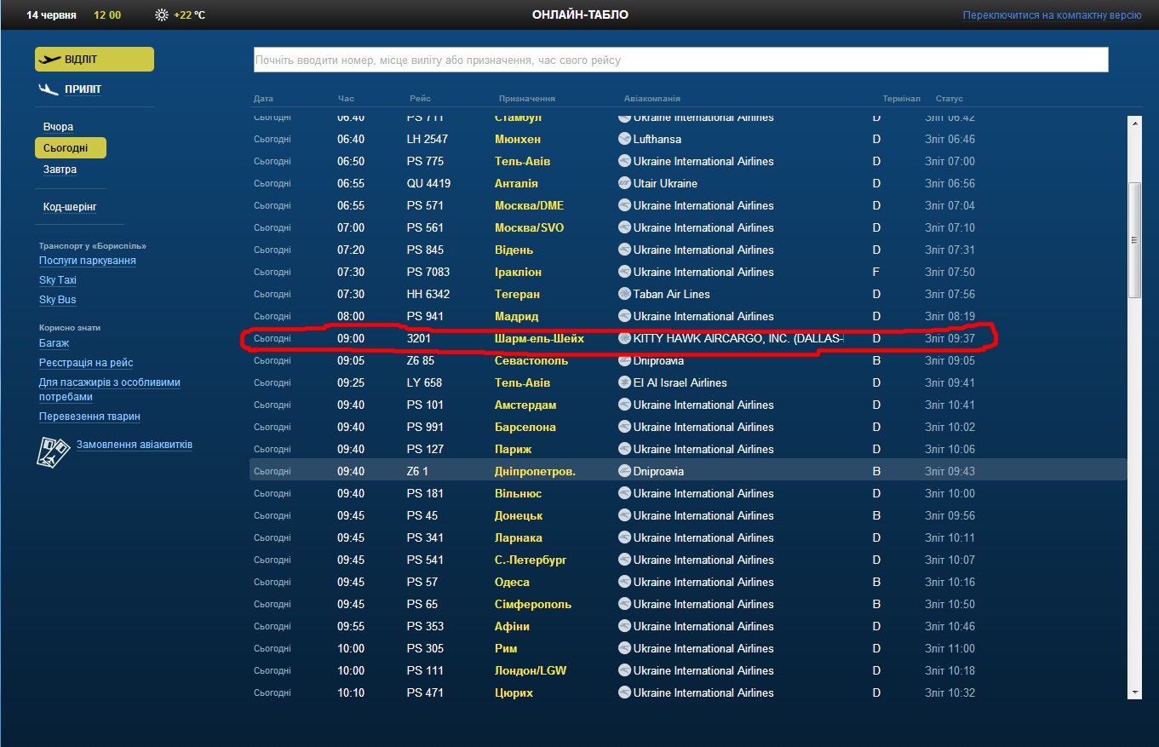The image size is (1159, 747).
Task: Click the Перевезення тварин link
Action: click(x=89, y=417)
